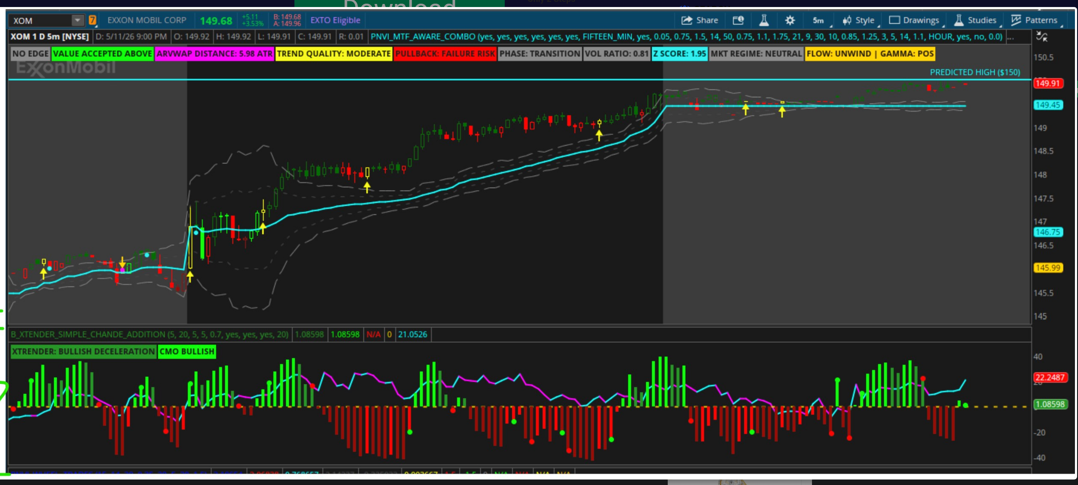
Task: Click the VOL RATIO: 0.81 label
Action: [x=617, y=53]
